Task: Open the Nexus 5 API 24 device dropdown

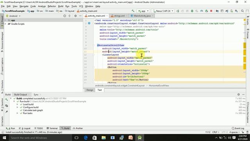Action: pyautogui.click(x=163, y=11)
